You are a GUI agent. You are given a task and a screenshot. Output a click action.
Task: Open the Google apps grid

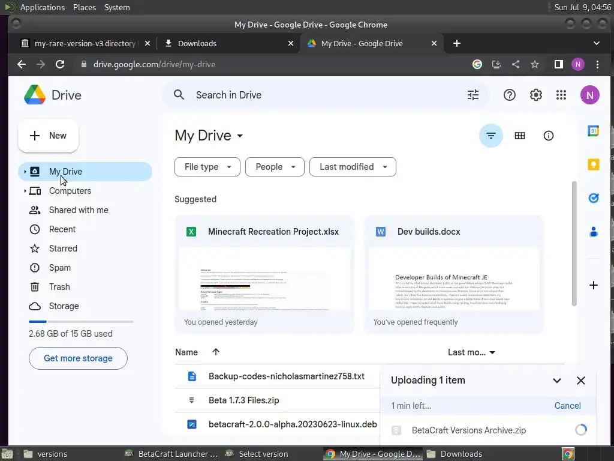point(561,95)
